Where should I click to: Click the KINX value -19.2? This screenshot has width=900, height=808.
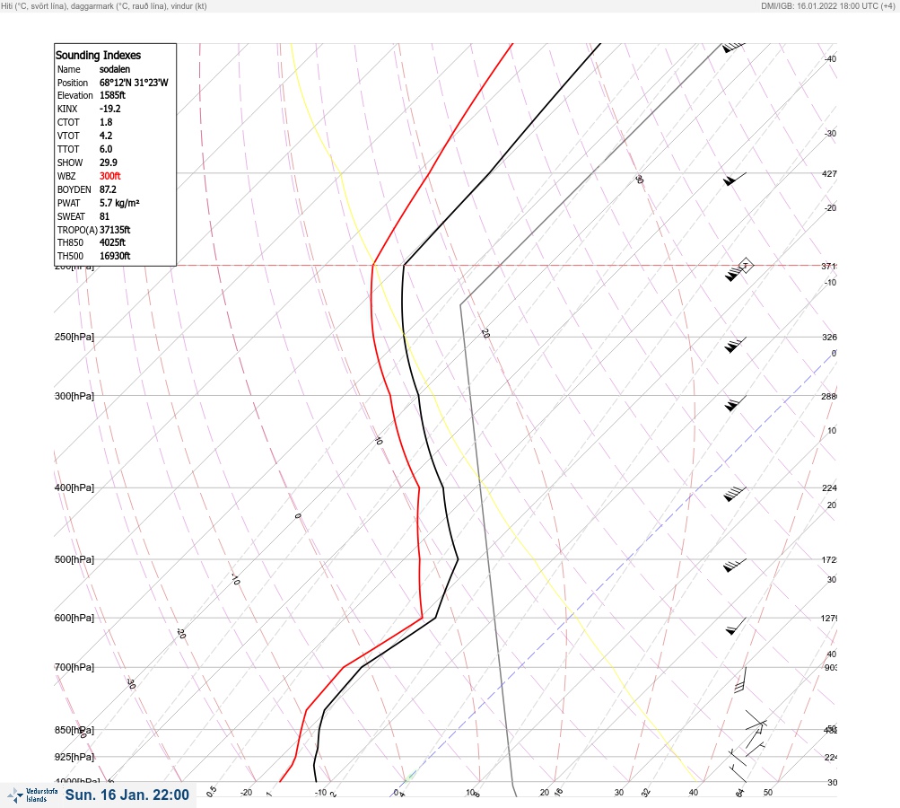pyautogui.click(x=110, y=109)
